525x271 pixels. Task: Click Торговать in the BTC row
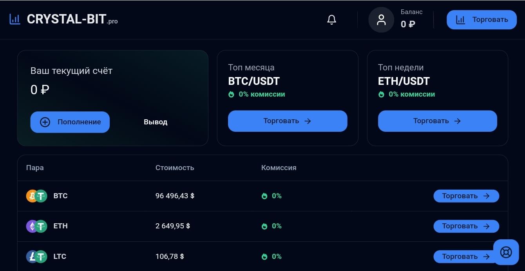[466, 196]
